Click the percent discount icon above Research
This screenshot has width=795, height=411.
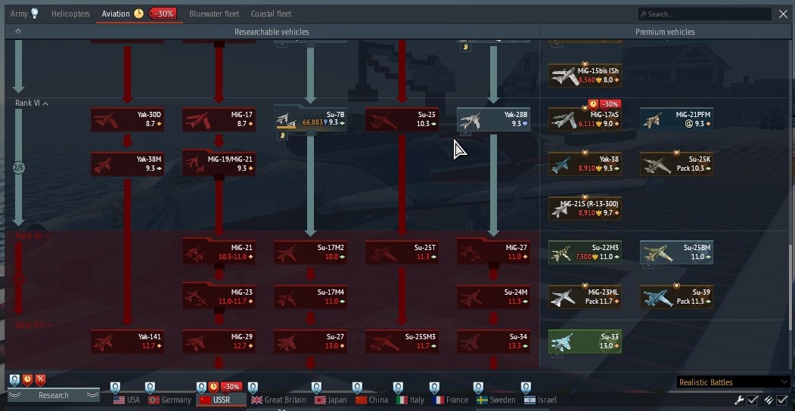coord(40,380)
